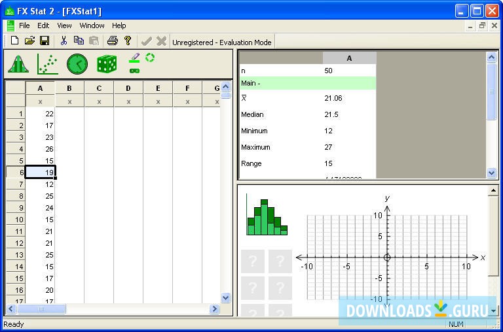Select column F header in spreadsheet
This screenshot has height=332, width=503.
(x=187, y=88)
